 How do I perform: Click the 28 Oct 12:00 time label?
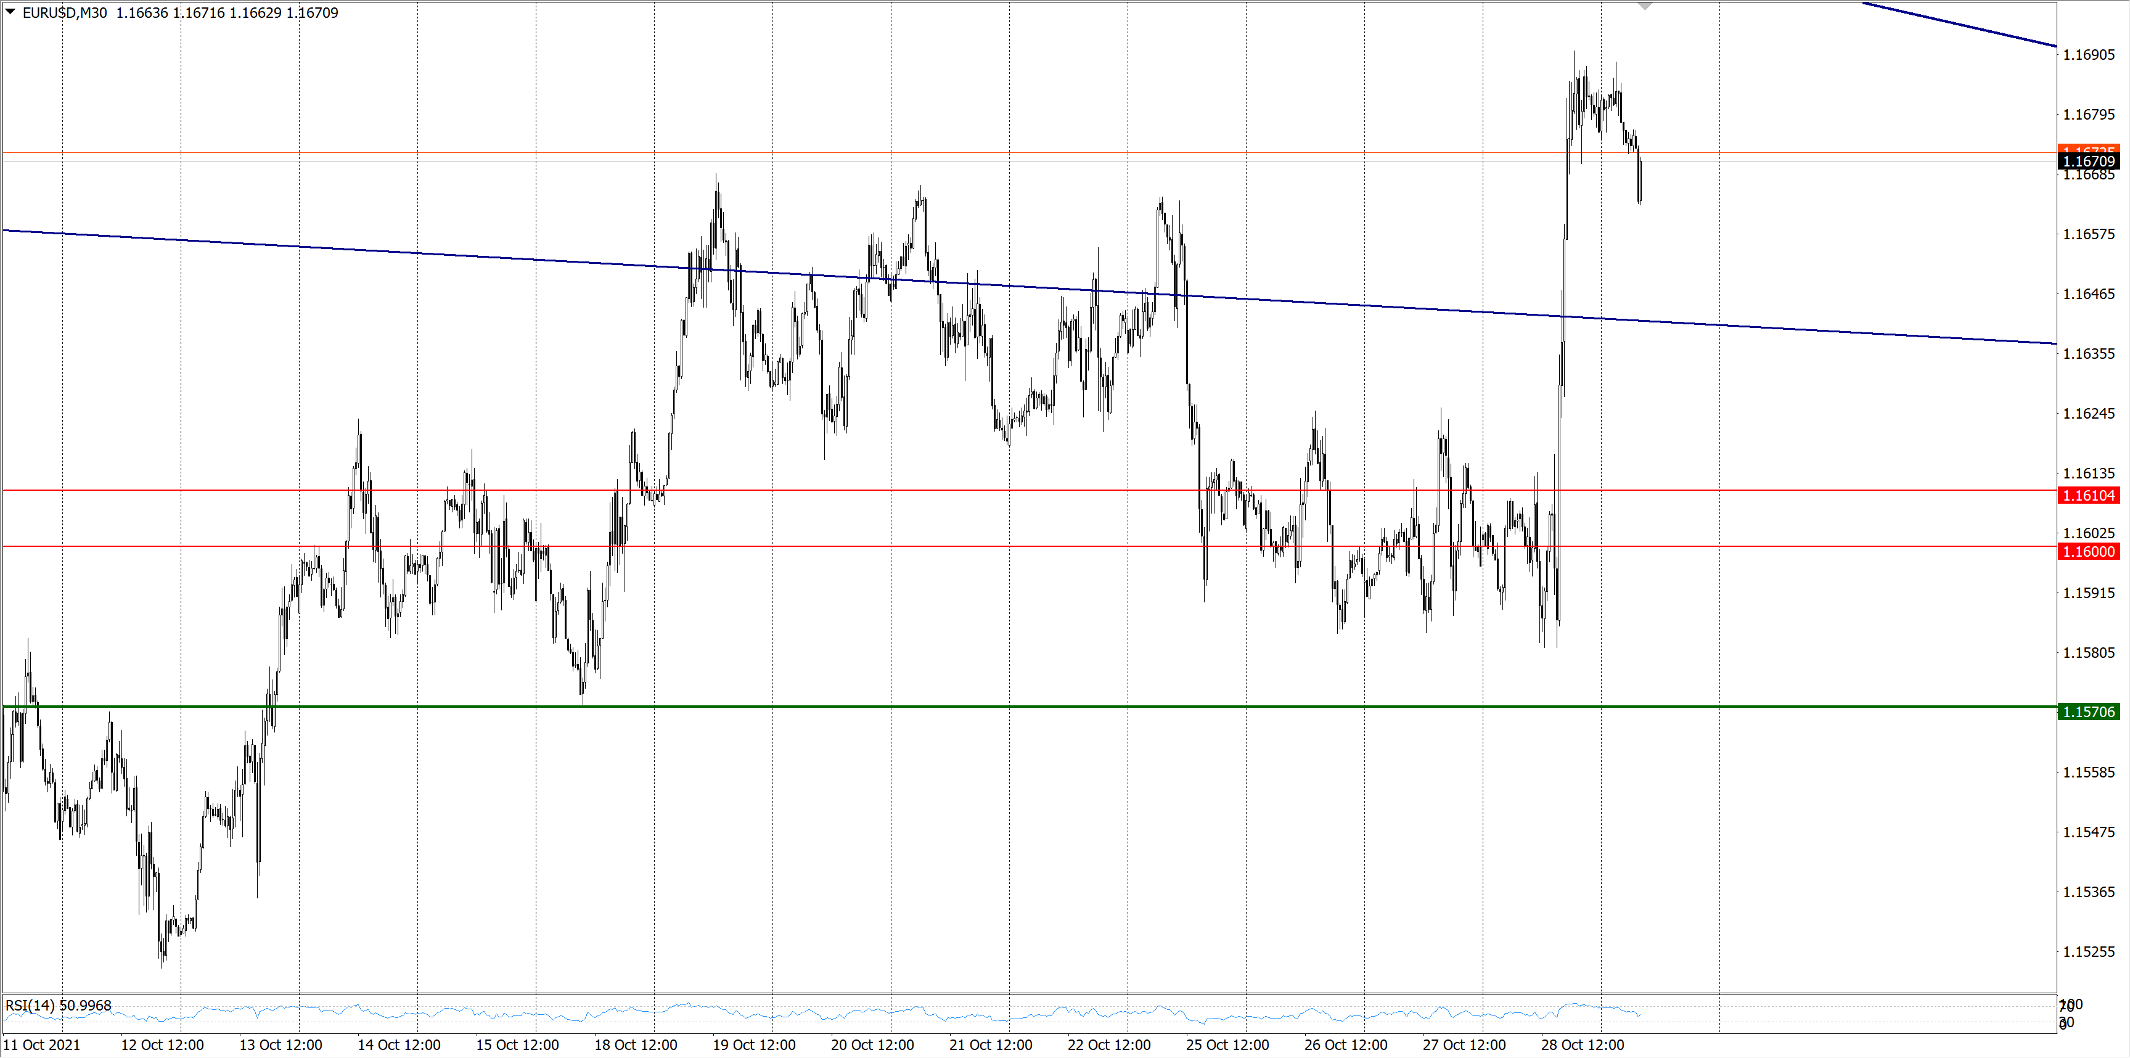[1582, 1045]
